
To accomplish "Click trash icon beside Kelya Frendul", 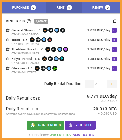I will pyautogui.click(x=8, y=59).
